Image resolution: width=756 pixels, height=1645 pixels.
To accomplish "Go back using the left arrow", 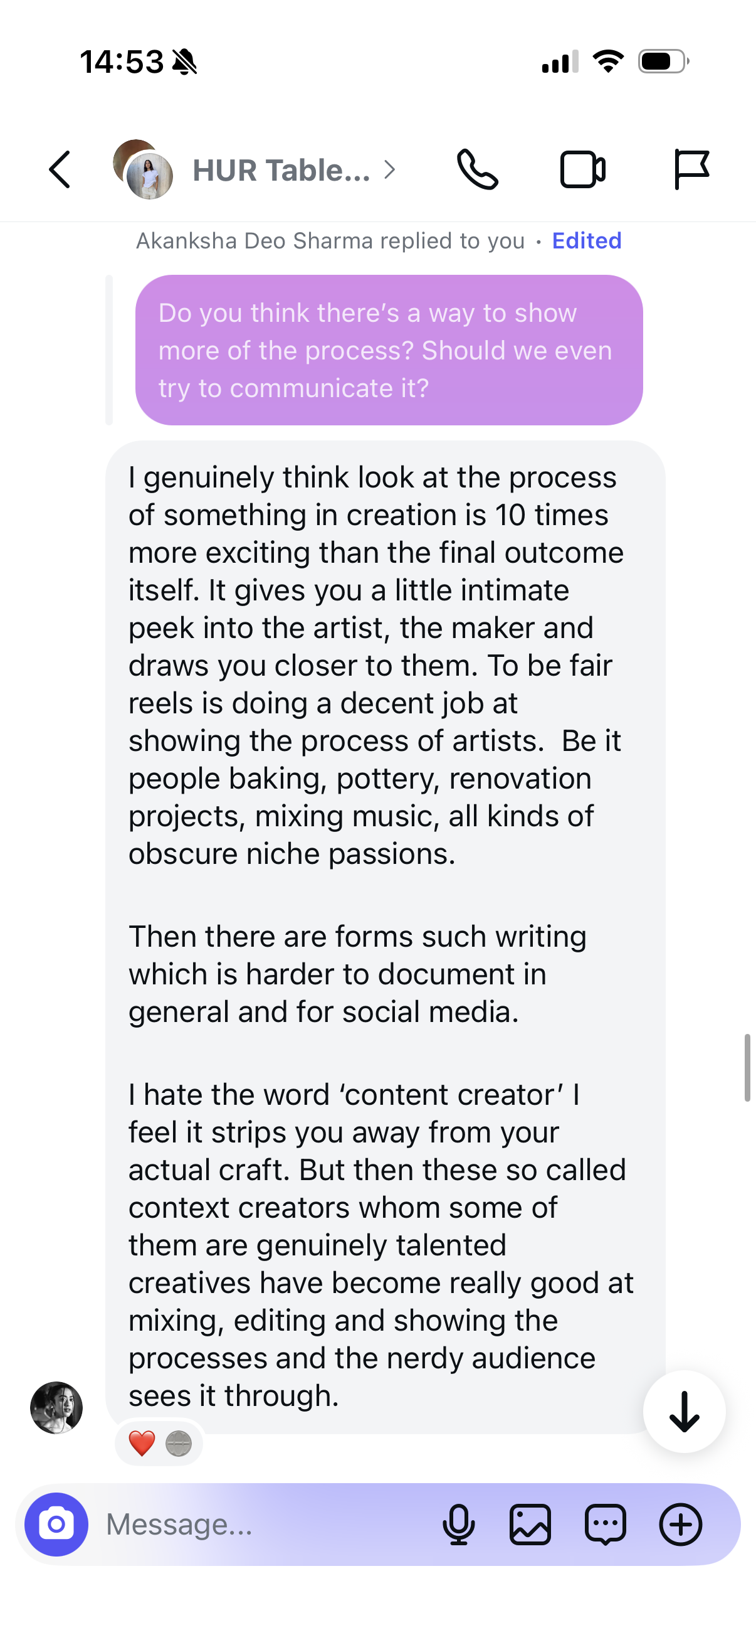I will [60, 170].
